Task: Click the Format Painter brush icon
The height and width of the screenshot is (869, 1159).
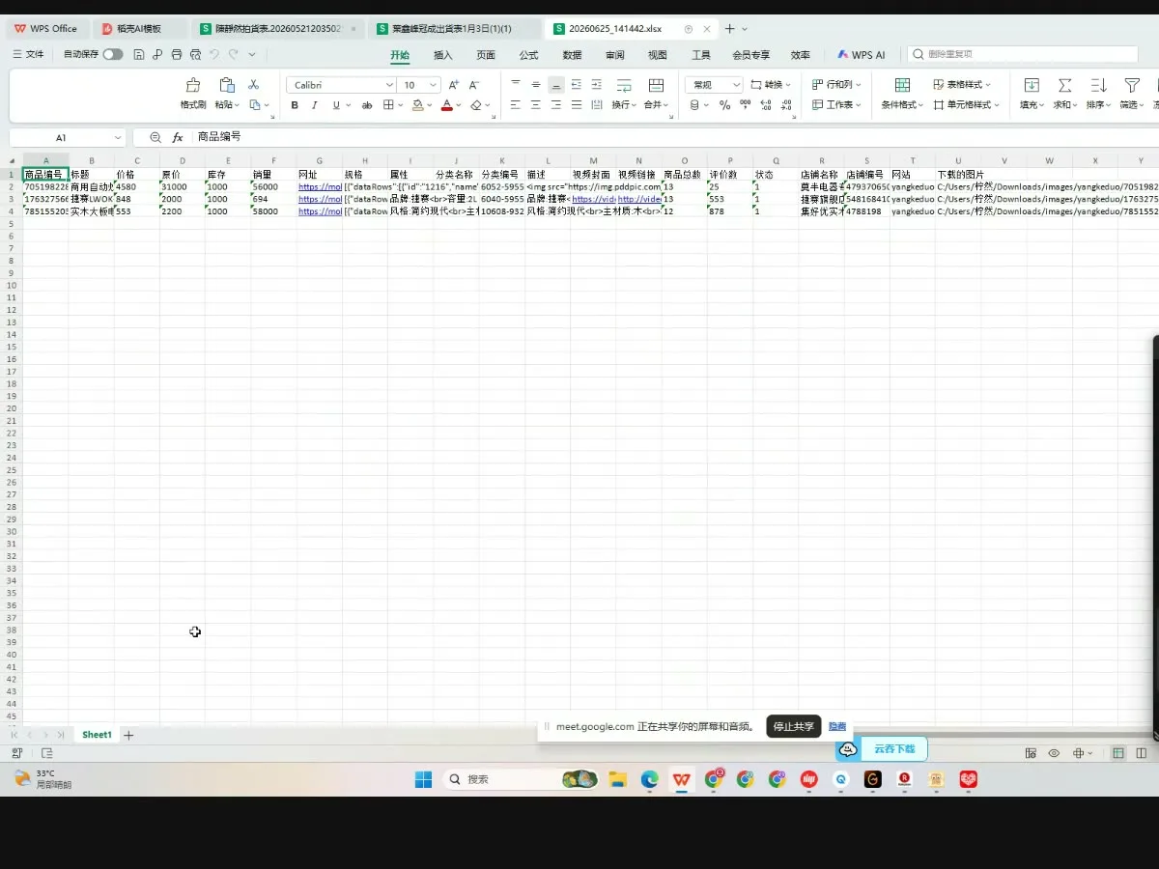Action: [193, 85]
